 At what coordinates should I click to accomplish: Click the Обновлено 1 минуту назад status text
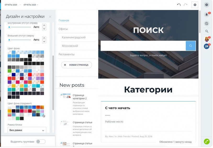click(x=175, y=142)
